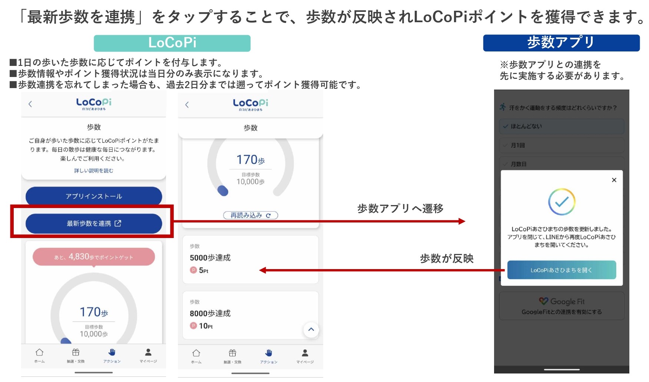Image resolution: width=649 pixels, height=382 pixels.
Task: Select the 月数日 answer option
Action: [562, 164]
